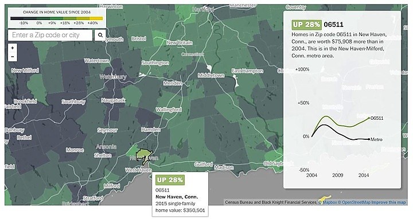This screenshot has width=413, height=219.
Task: Click the Danbury city label
Action: tap(14, 130)
